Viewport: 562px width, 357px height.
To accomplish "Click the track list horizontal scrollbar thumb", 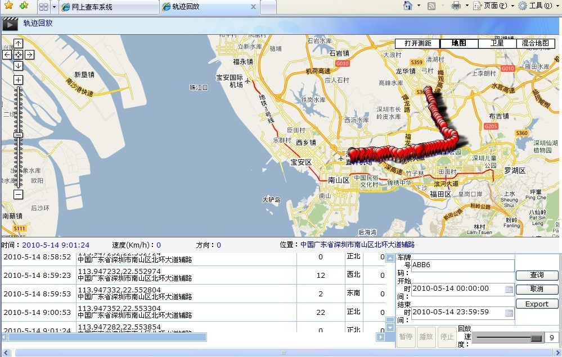I will [x=107, y=337].
